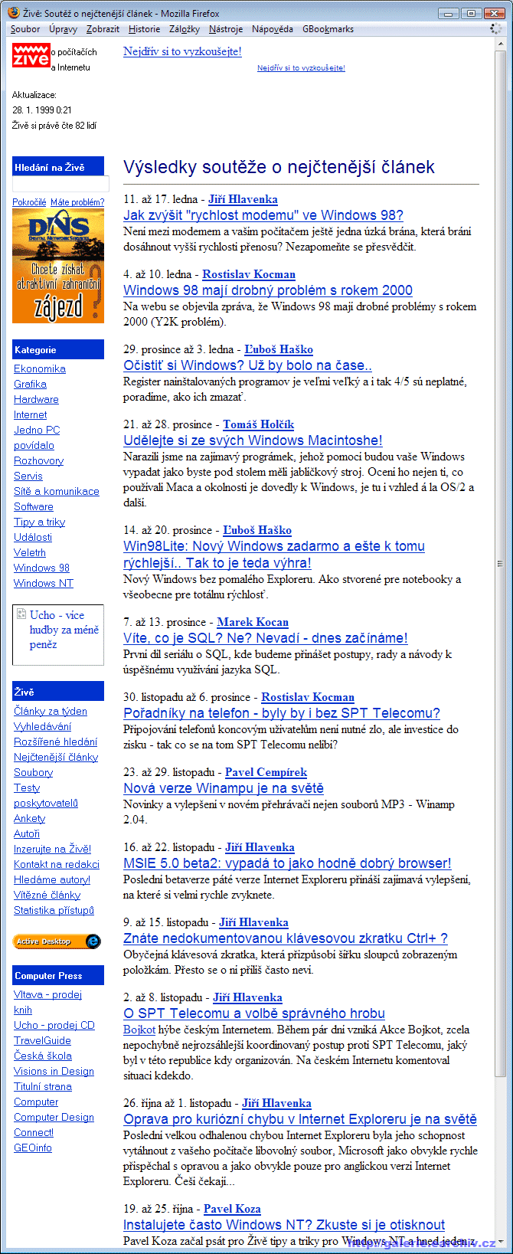Open the Internet category
Screen dimensions: 513x1254
pyautogui.click(x=30, y=414)
